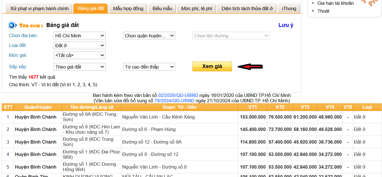Click the Tra cứu search icon
382x177 pixels.
12,25
